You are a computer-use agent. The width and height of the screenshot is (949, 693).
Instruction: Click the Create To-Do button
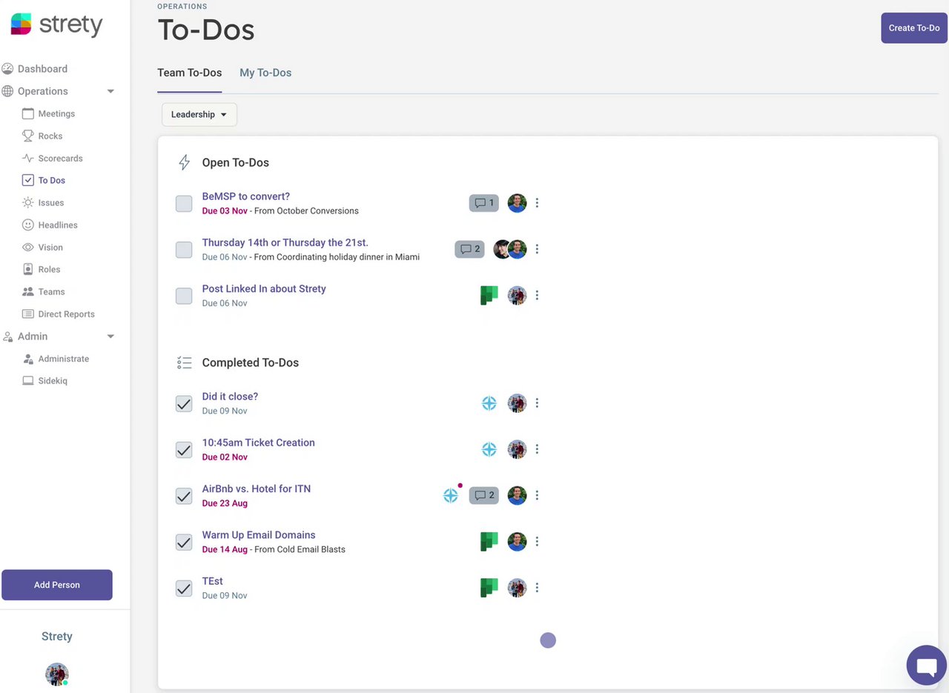[913, 28]
